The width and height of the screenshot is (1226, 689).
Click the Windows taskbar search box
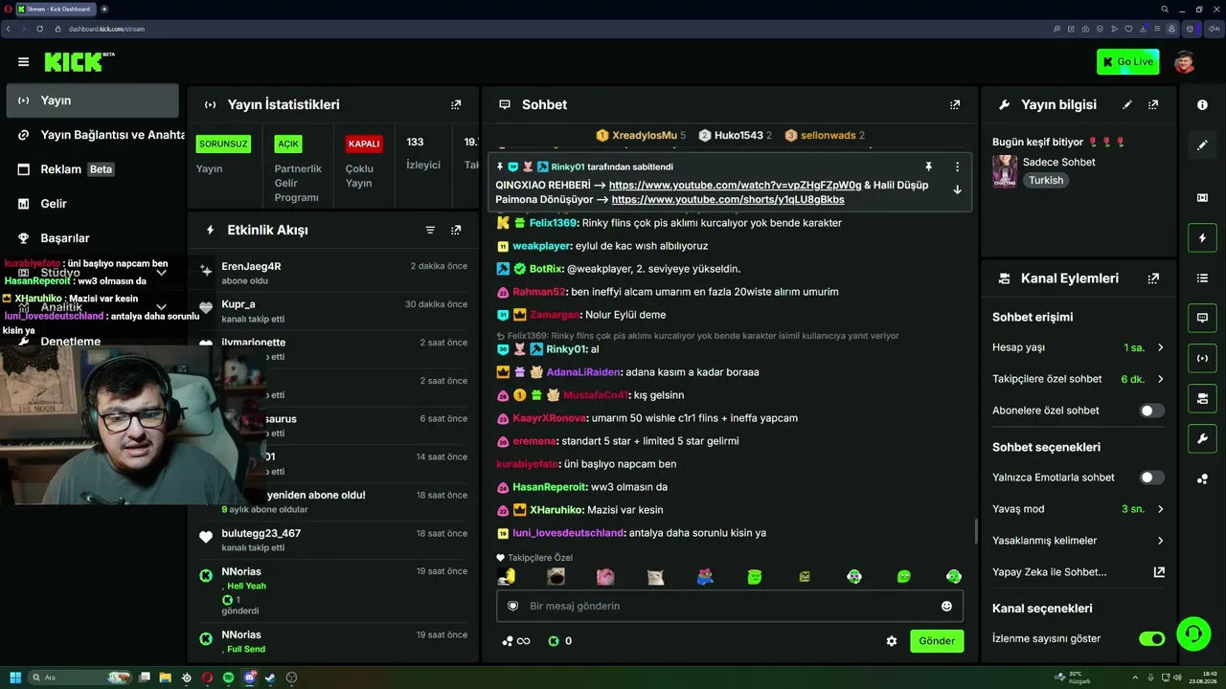point(80,678)
